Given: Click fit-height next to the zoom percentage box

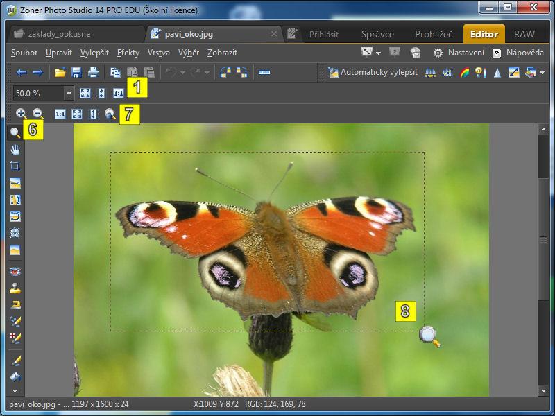Looking at the screenshot, I should tap(102, 94).
